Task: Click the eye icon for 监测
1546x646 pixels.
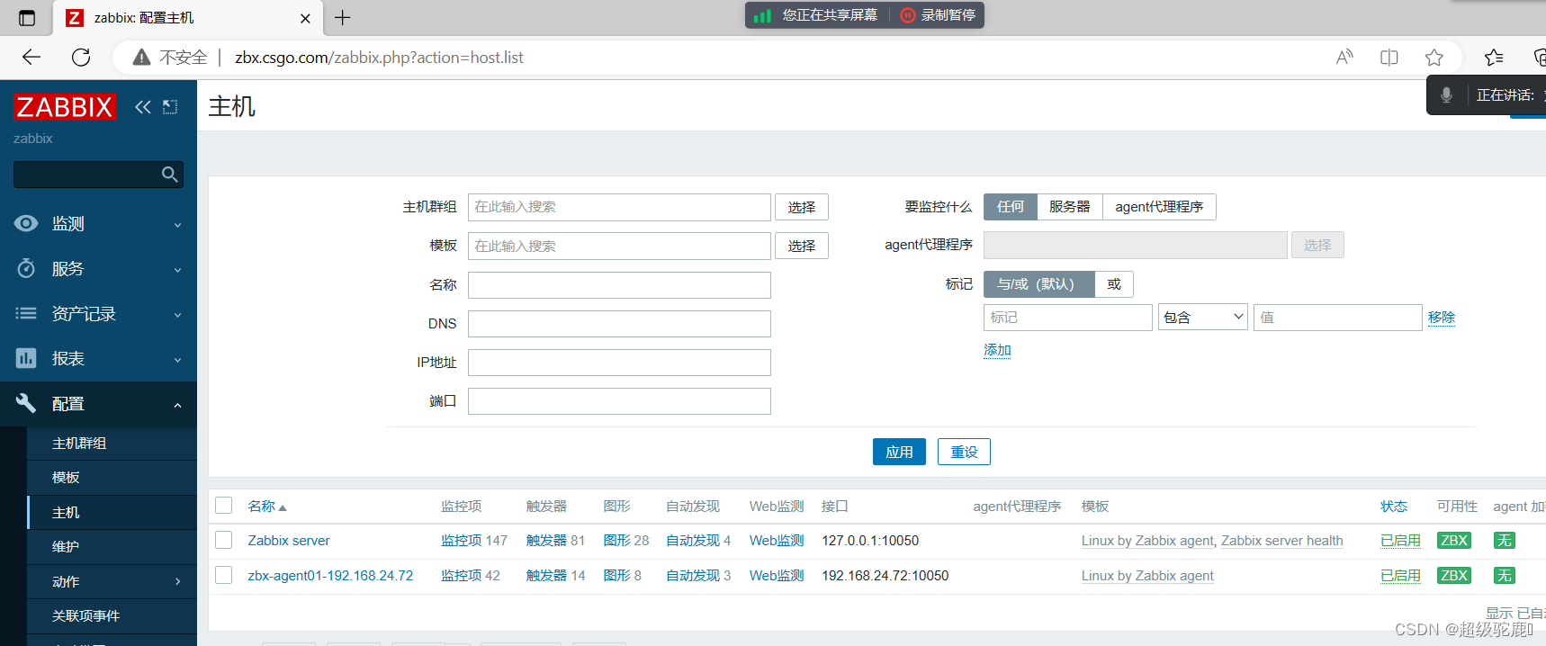Action: pyautogui.click(x=26, y=223)
